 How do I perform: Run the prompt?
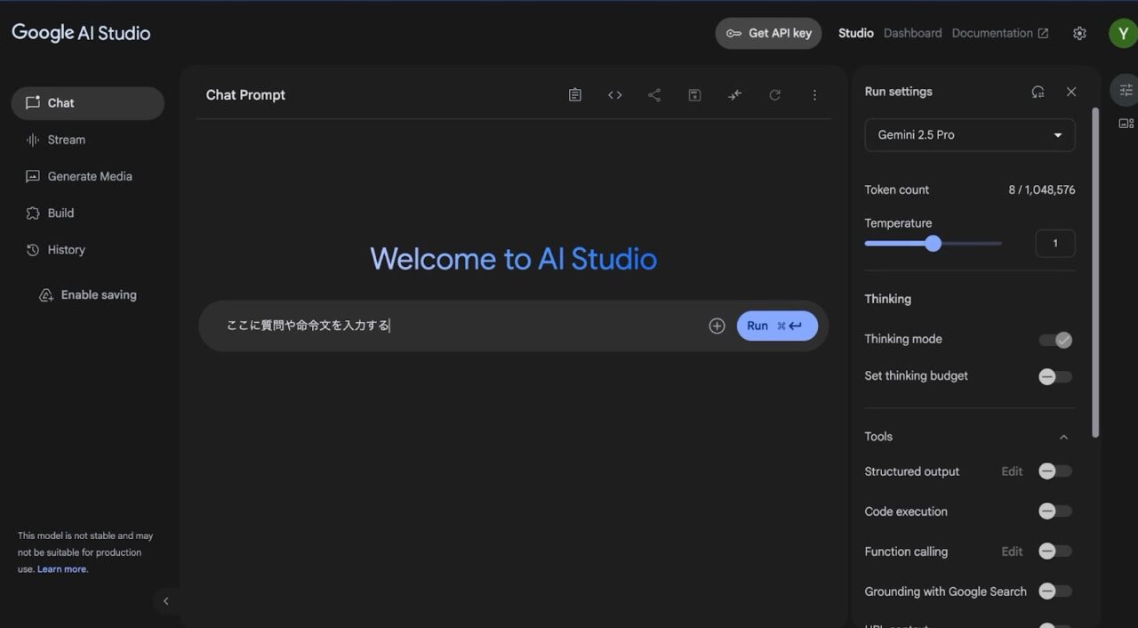coord(777,326)
